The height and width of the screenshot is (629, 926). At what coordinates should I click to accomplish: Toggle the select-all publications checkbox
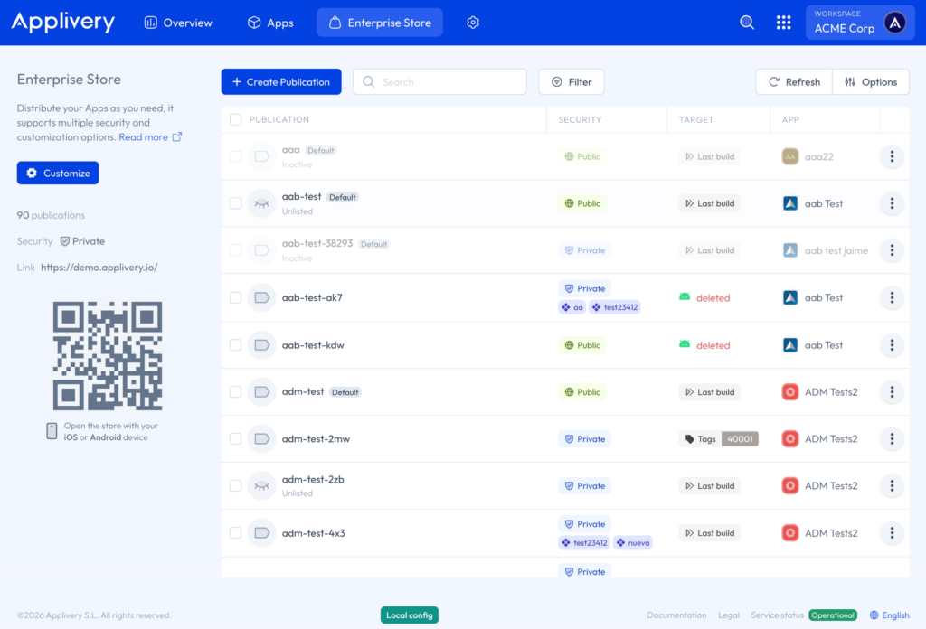coord(236,119)
